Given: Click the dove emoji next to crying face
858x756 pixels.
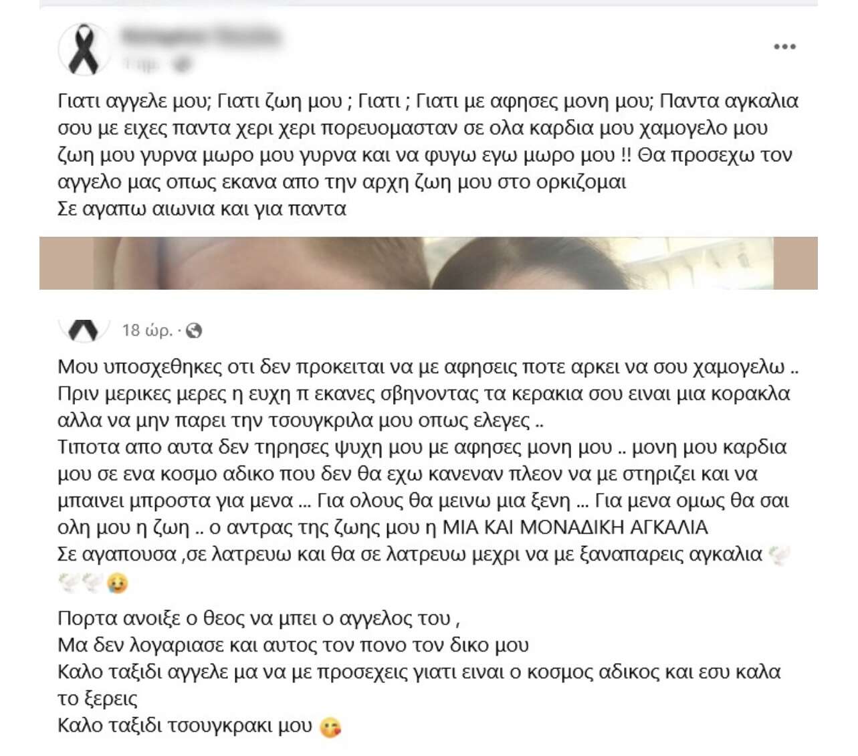Looking at the screenshot, I should tap(93, 583).
